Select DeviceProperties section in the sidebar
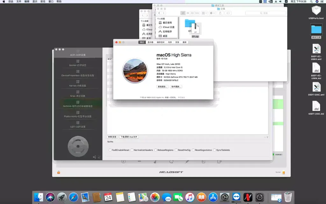 pos(78,73)
